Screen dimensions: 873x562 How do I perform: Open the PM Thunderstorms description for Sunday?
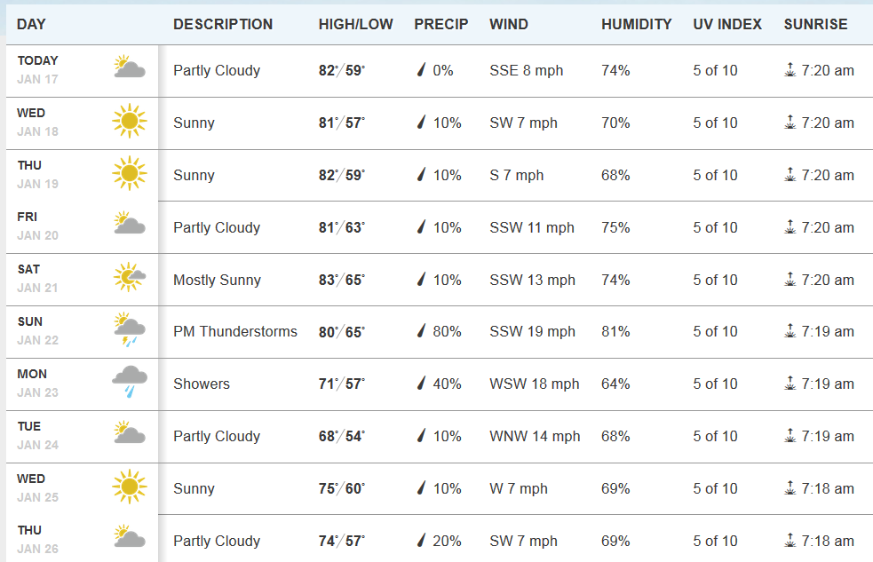tap(235, 332)
